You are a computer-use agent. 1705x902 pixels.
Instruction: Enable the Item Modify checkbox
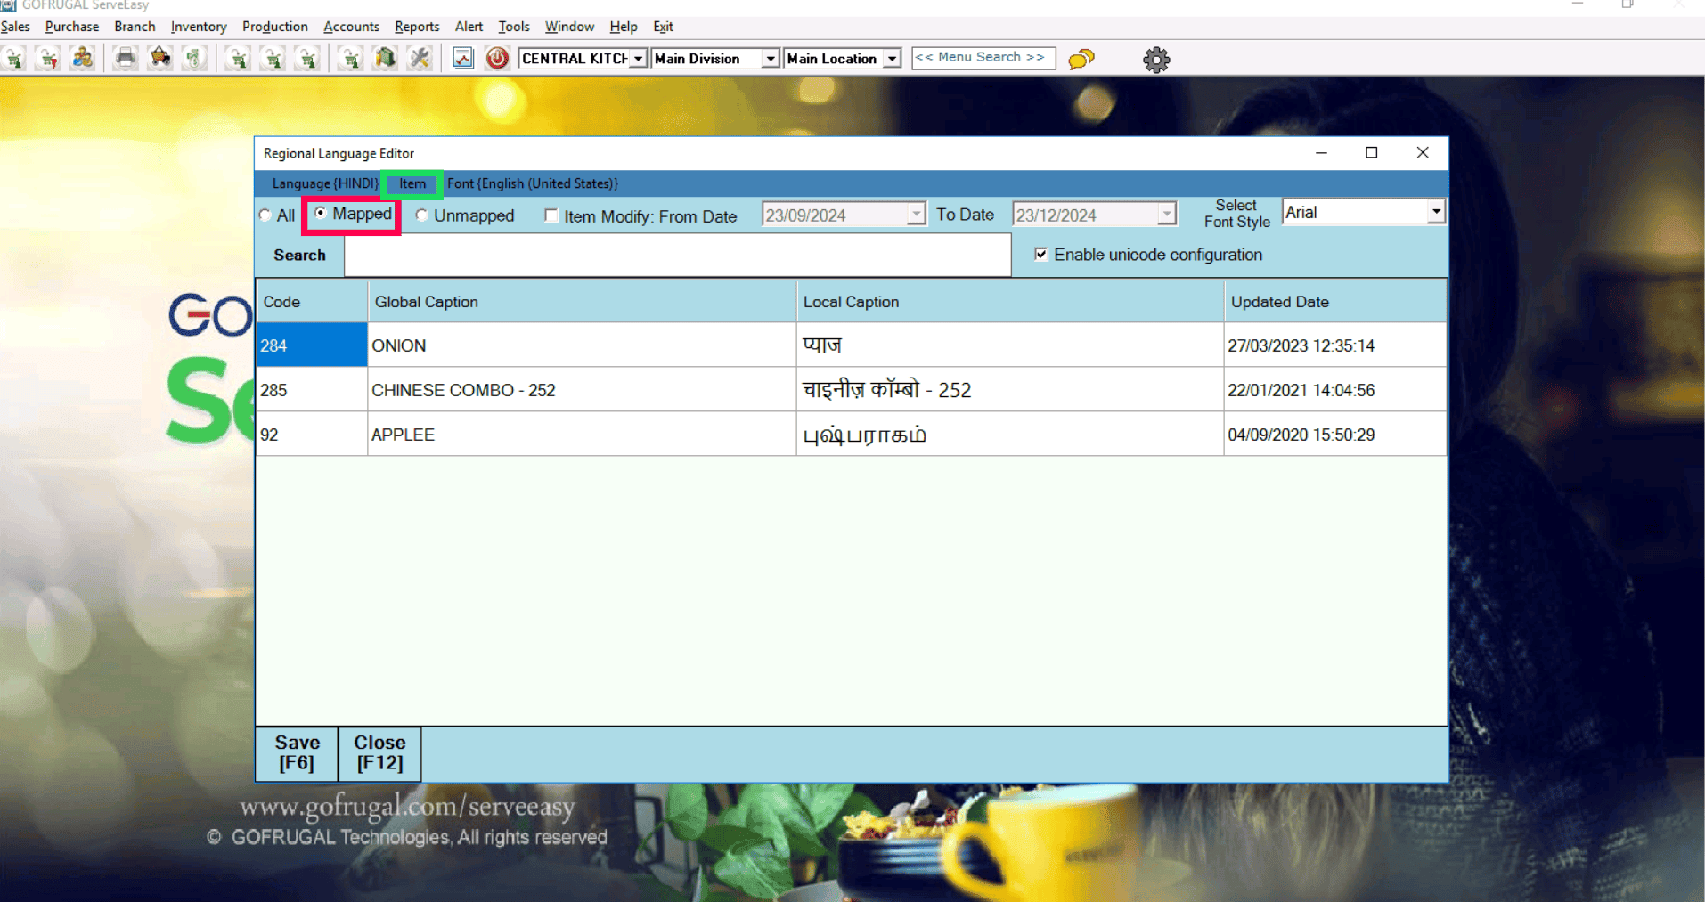pyautogui.click(x=551, y=215)
